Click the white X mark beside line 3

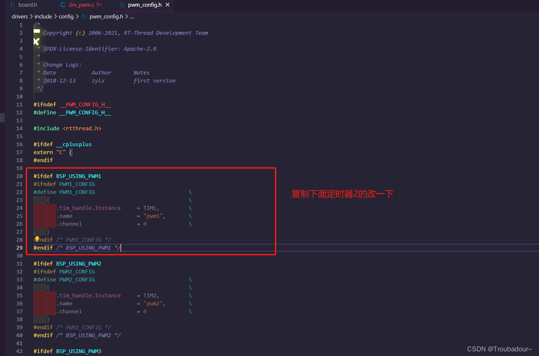pyautogui.click(x=36, y=41)
